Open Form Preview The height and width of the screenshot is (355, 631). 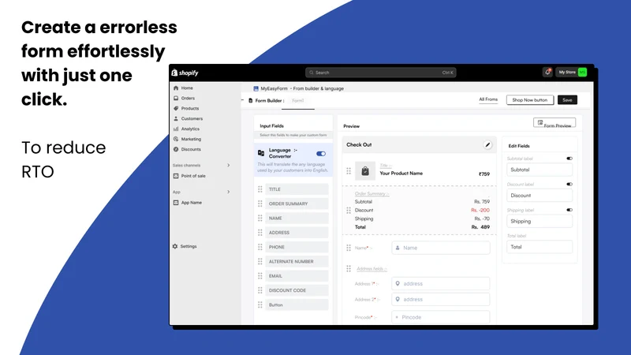[x=554, y=123]
